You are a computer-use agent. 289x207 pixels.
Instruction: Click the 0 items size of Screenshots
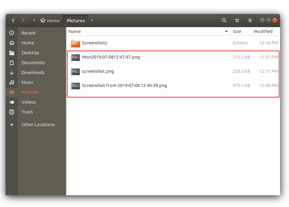(x=240, y=43)
